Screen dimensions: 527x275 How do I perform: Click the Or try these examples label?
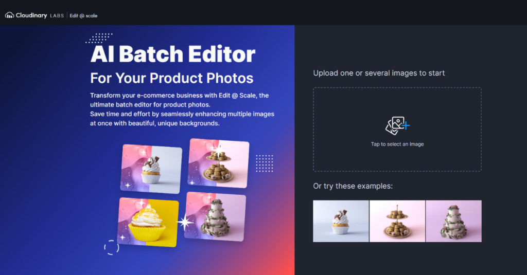tap(353, 186)
